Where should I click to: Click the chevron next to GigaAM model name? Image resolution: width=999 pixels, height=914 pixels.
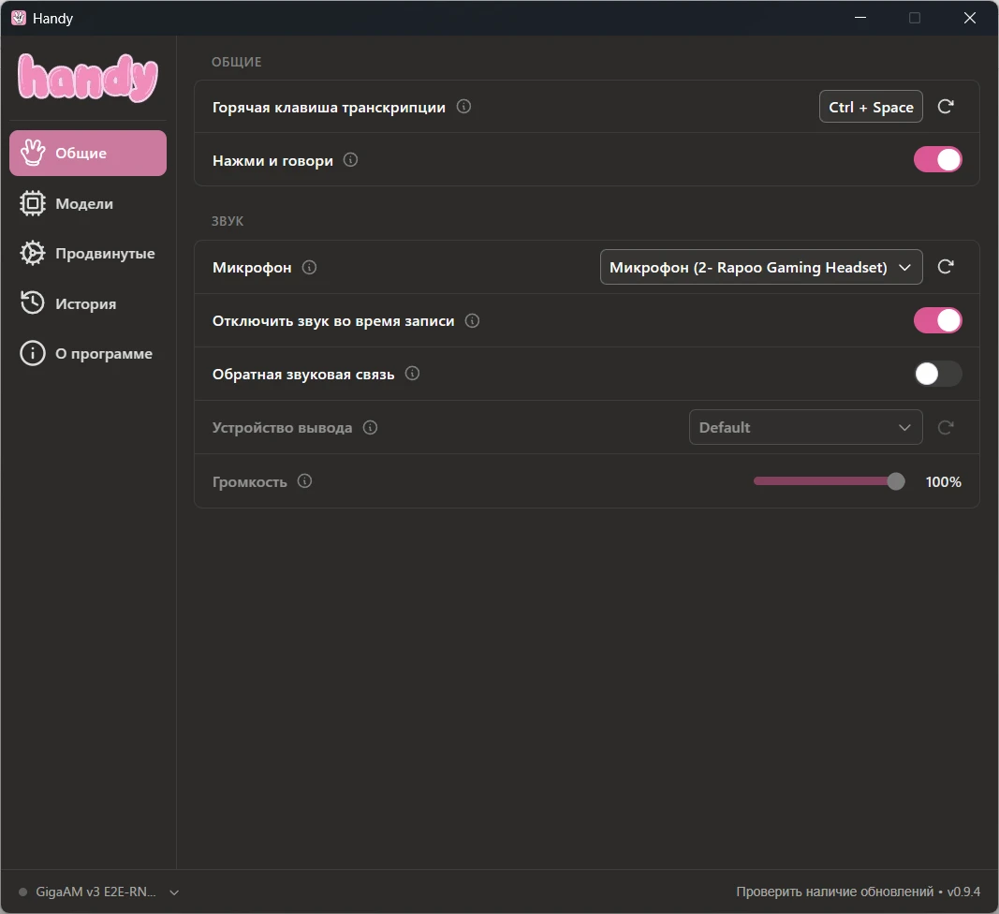(174, 892)
